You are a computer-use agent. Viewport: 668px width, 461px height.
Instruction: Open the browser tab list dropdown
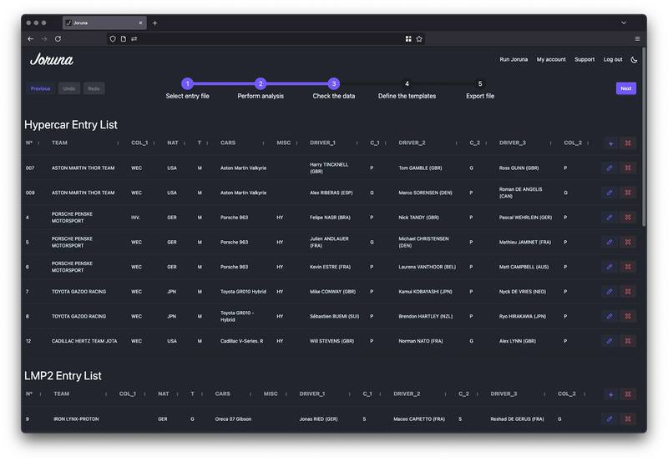pyautogui.click(x=623, y=23)
